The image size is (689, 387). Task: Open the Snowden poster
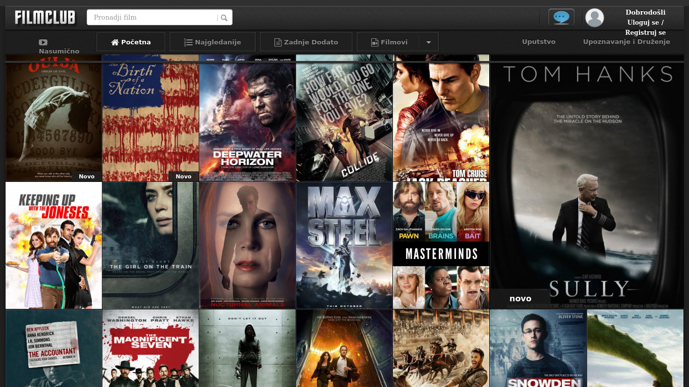tap(538, 348)
